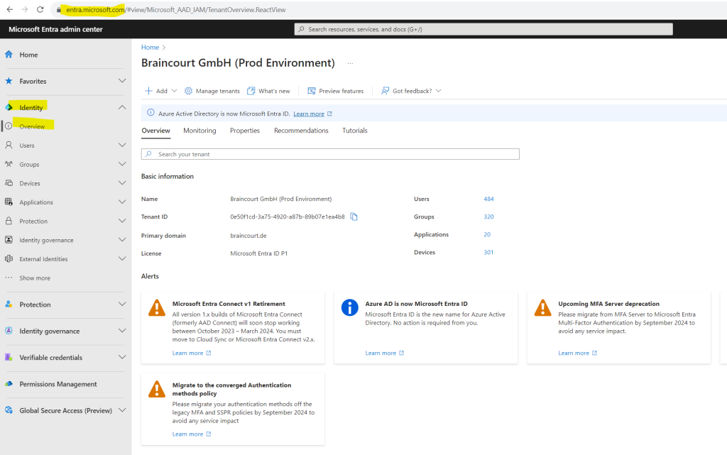Expand the Groups submenu chevron
727x455 pixels.
tap(122, 164)
